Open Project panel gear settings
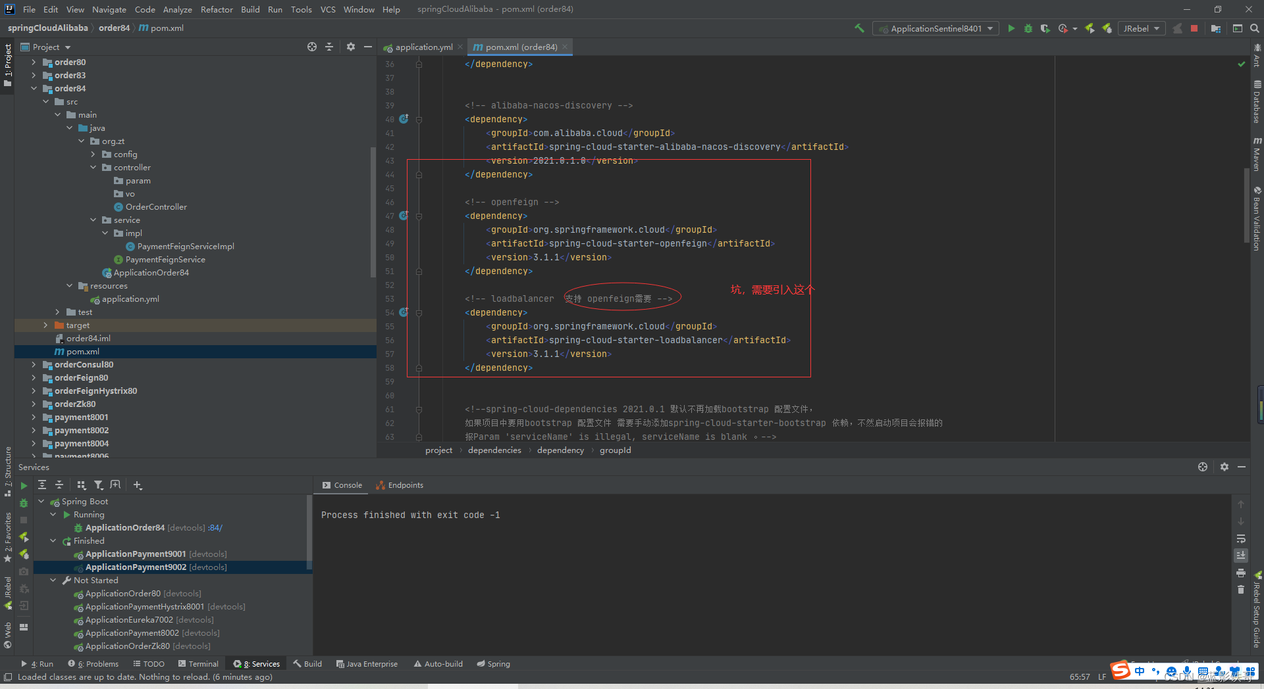The height and width of the screenshot is (689, 1264). (351, 47)
